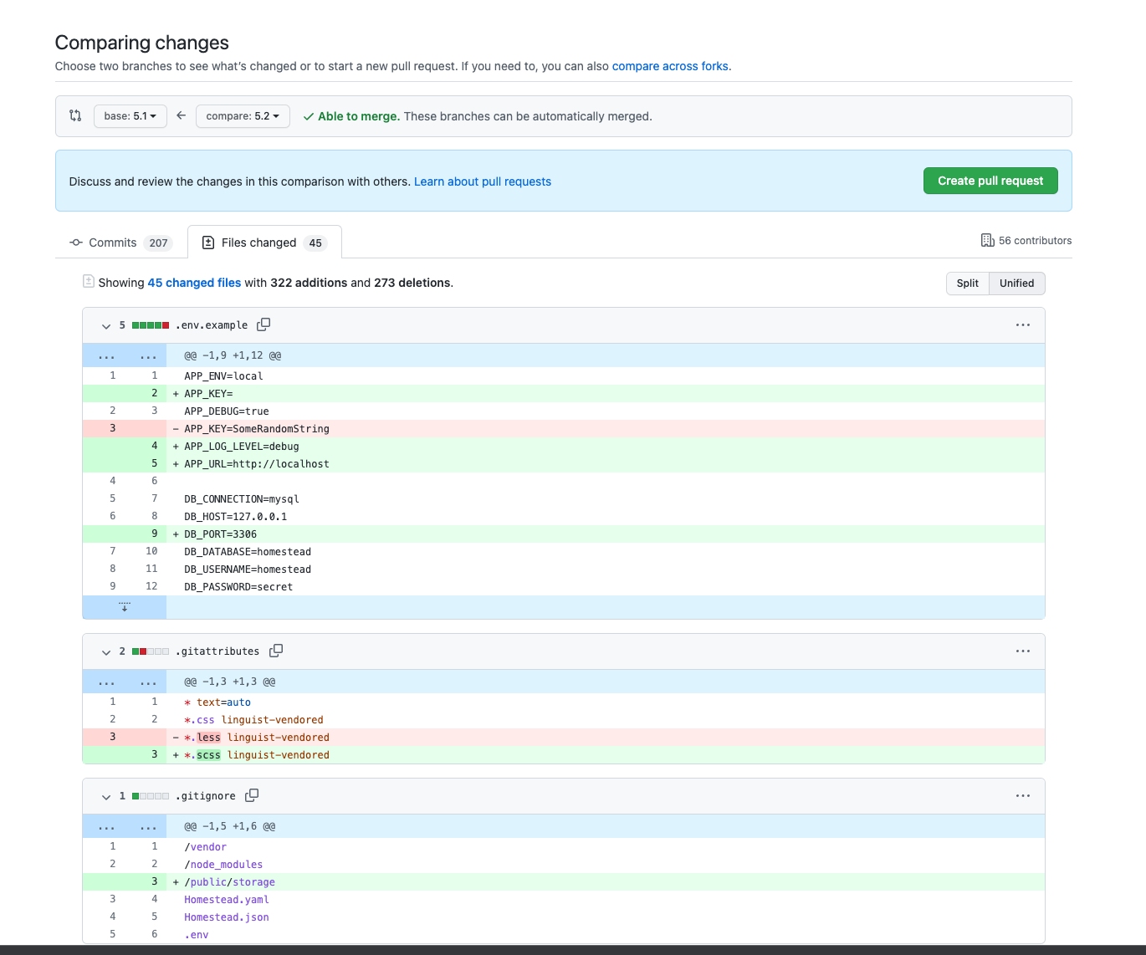Click the added /public/storage line
1146x955 pixels.
click(x=564, y=882)
